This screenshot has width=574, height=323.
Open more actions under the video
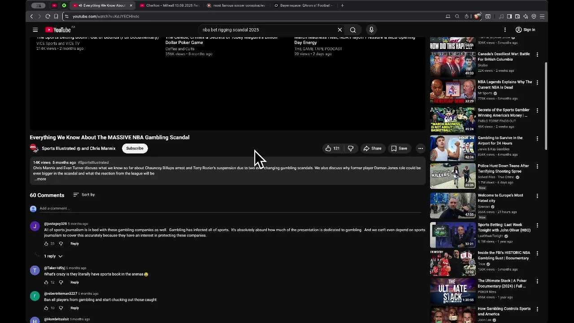pyautogui.click(x=421, y=148)
